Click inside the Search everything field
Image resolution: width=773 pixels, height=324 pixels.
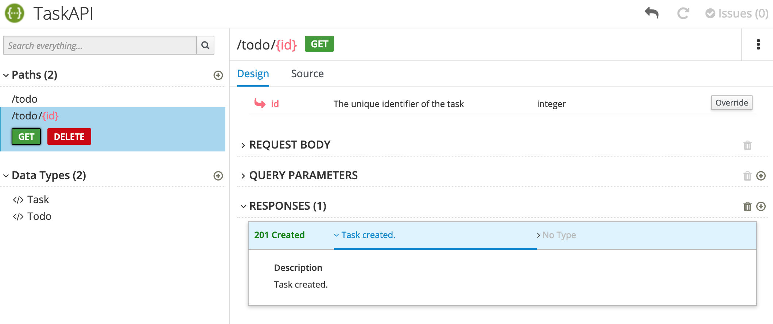pyautogui.click(x=98, y=45)
